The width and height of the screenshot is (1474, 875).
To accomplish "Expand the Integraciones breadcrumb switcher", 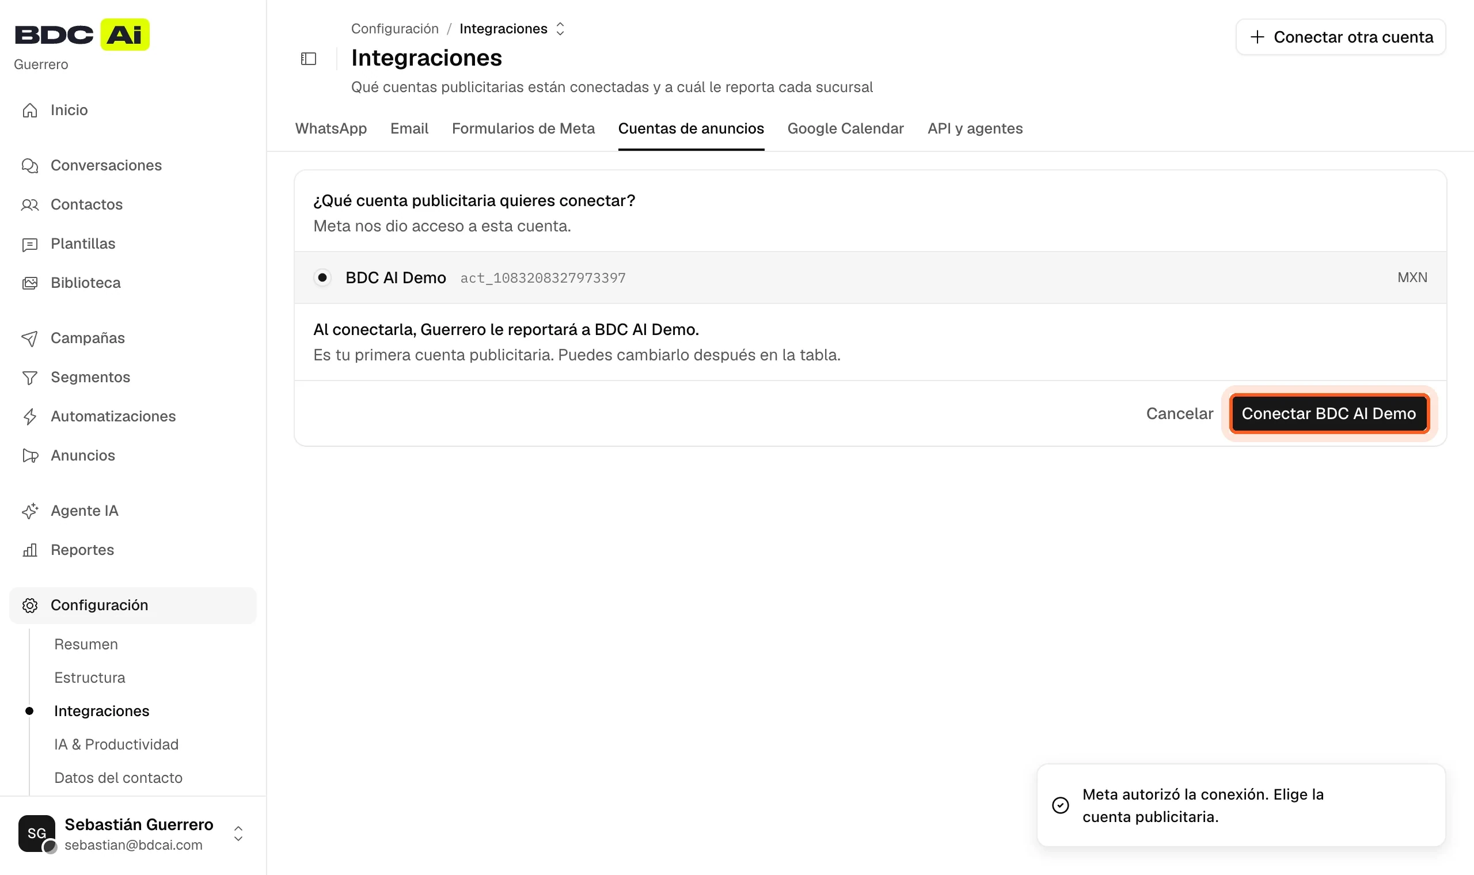I will point(560,29).
